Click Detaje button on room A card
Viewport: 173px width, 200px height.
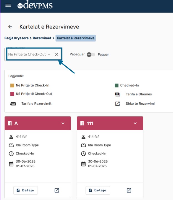coord(26,190)
